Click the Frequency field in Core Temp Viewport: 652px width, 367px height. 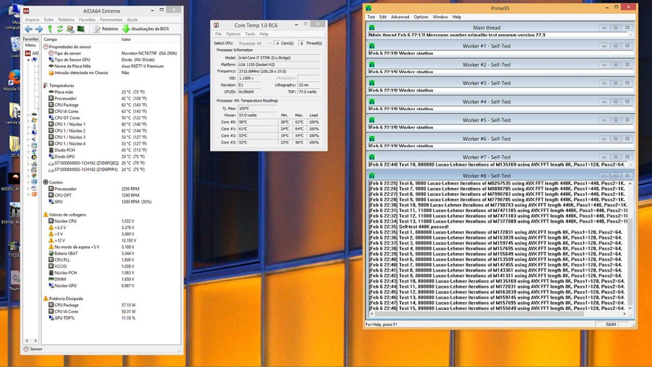279,71
